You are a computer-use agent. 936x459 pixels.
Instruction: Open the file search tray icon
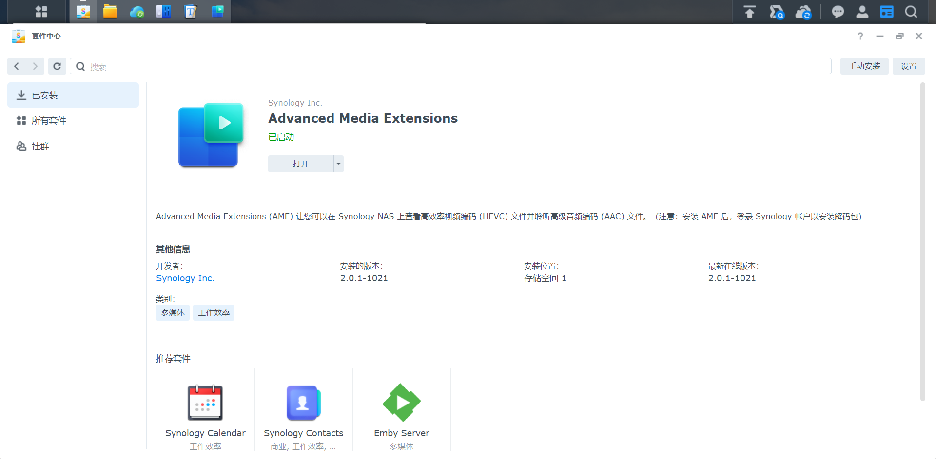(777, 12)
